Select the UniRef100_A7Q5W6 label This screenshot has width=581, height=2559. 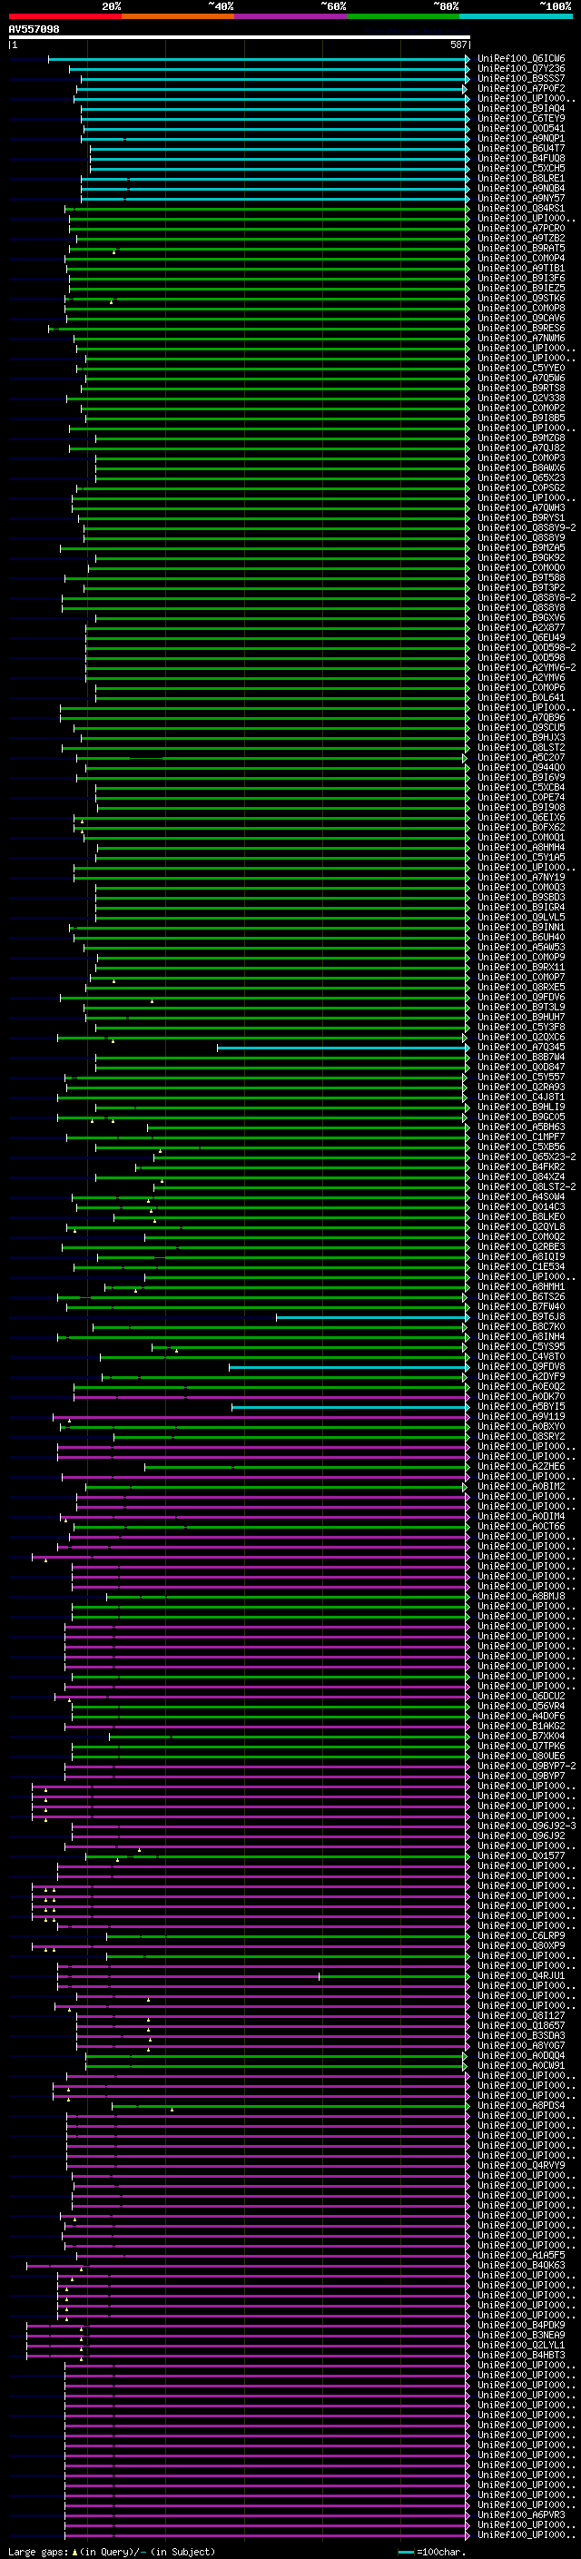[521, 378]
